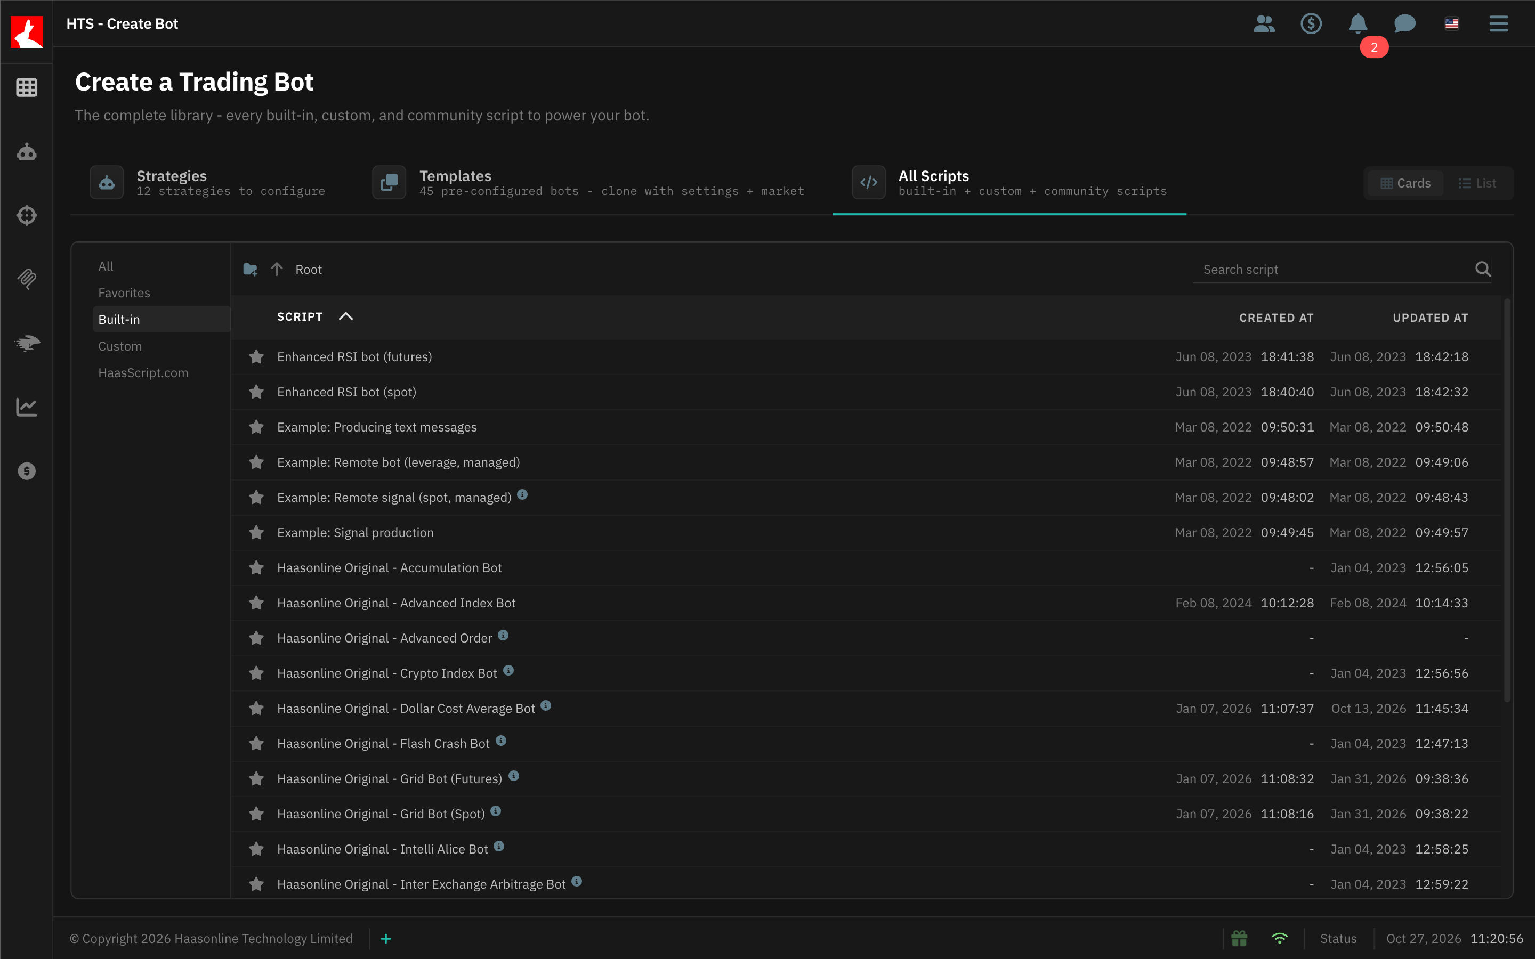
Task: Open the Strategies tab
Action: pos(207,183)
